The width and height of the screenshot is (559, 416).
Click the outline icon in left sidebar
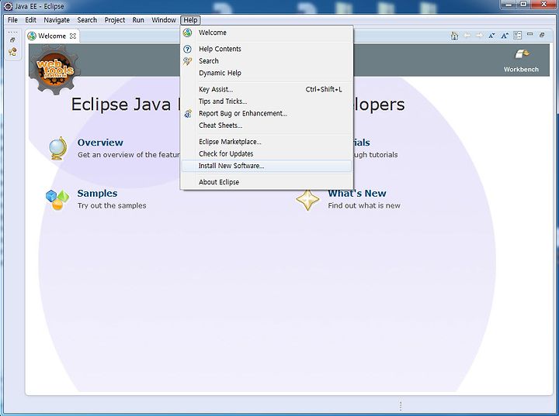point(12,52)
